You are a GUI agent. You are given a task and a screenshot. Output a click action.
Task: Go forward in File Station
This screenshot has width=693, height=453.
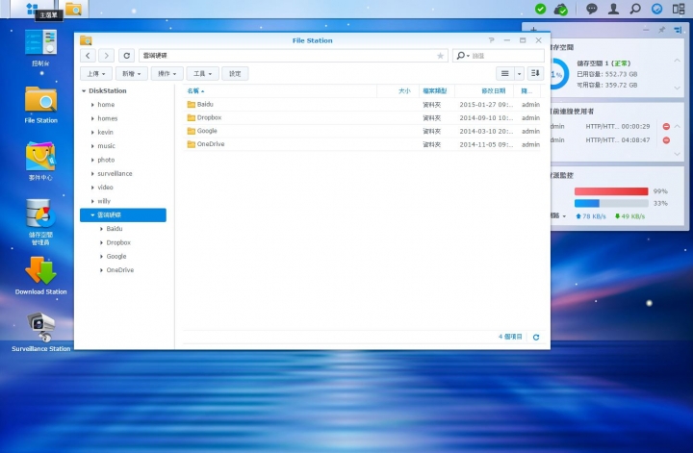coord(106,56)
